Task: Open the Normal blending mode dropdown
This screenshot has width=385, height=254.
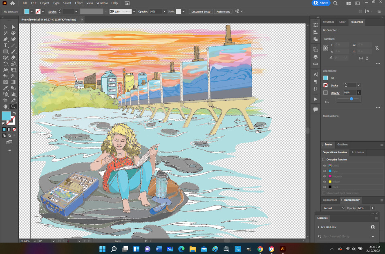Action: coord(334,208)
